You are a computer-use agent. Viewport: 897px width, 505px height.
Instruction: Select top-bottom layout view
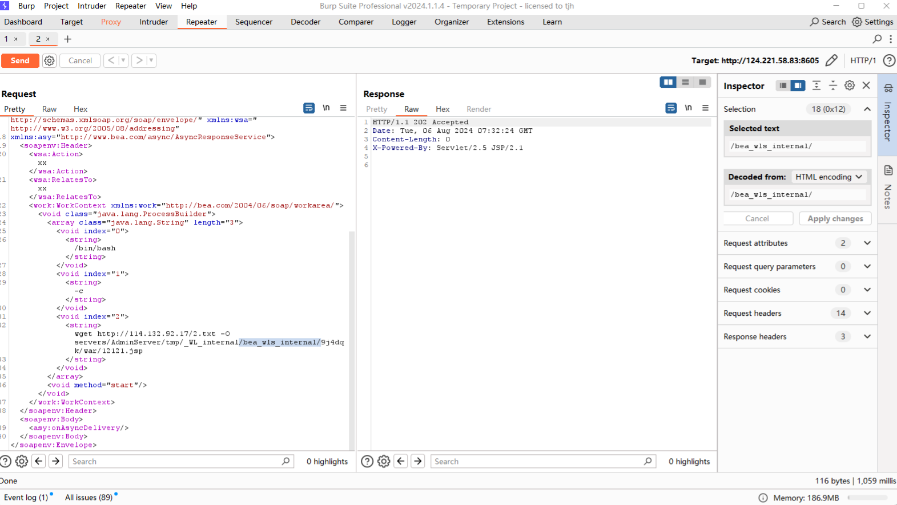(685, 82)
